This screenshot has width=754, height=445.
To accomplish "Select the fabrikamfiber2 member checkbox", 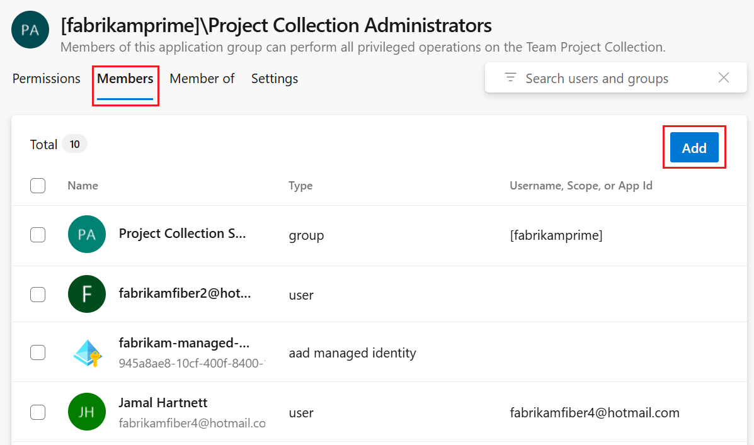I will tap(38, 293).
